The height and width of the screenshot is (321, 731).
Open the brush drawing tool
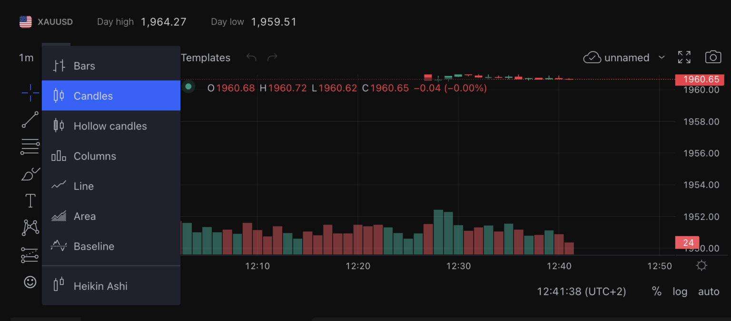coord(30,173)
